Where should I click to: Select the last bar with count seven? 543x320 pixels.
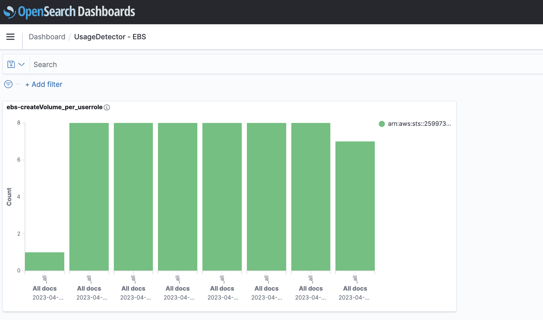pyautogui.click(x=355, y=206)
